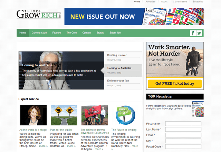Open Plan for the outlier article link

[61, 130]
